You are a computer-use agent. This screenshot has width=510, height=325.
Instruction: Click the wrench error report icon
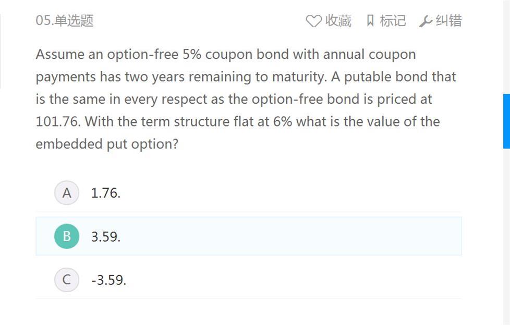(x=426, y=21)
